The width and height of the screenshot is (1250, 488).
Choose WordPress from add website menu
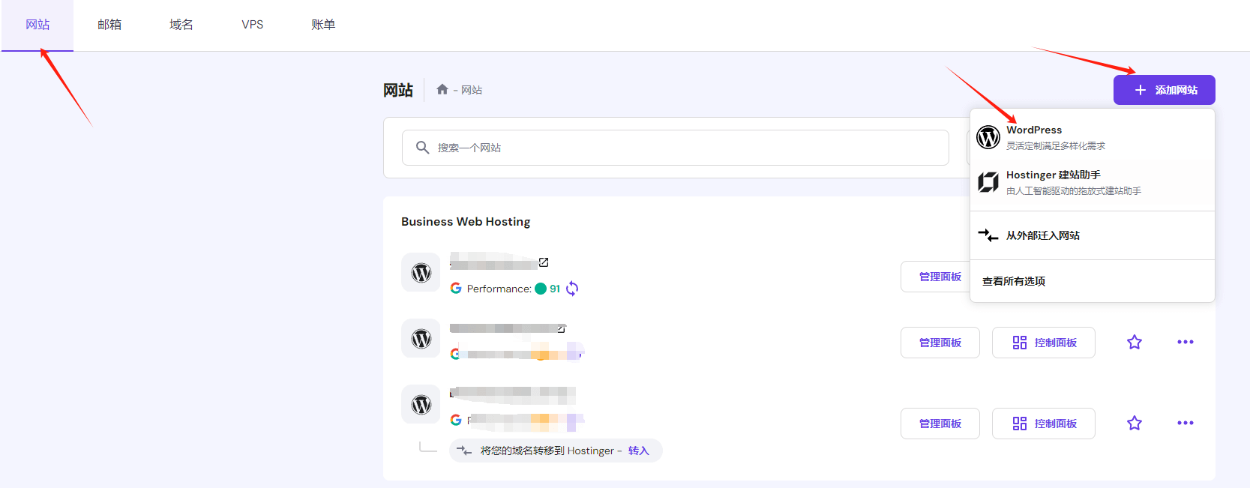click(1093, 137)
